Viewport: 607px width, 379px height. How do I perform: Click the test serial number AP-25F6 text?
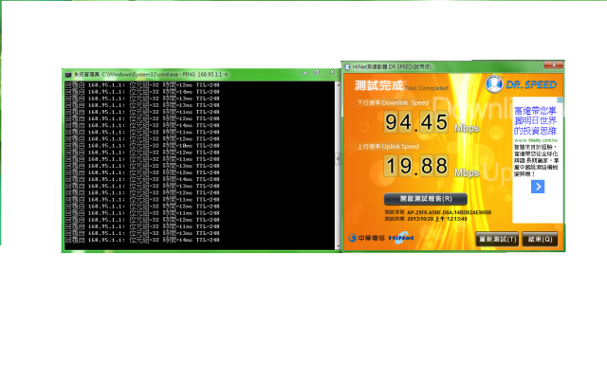pyautogui.click(x=449, y=212)
